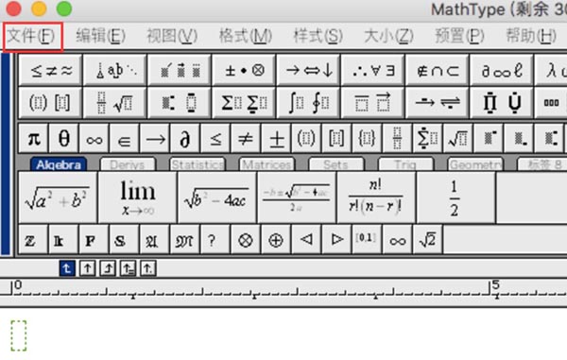Viewport: 567px width, 360px height.
Task: Click the empty equation slot
Action: [x=19, y=335]
